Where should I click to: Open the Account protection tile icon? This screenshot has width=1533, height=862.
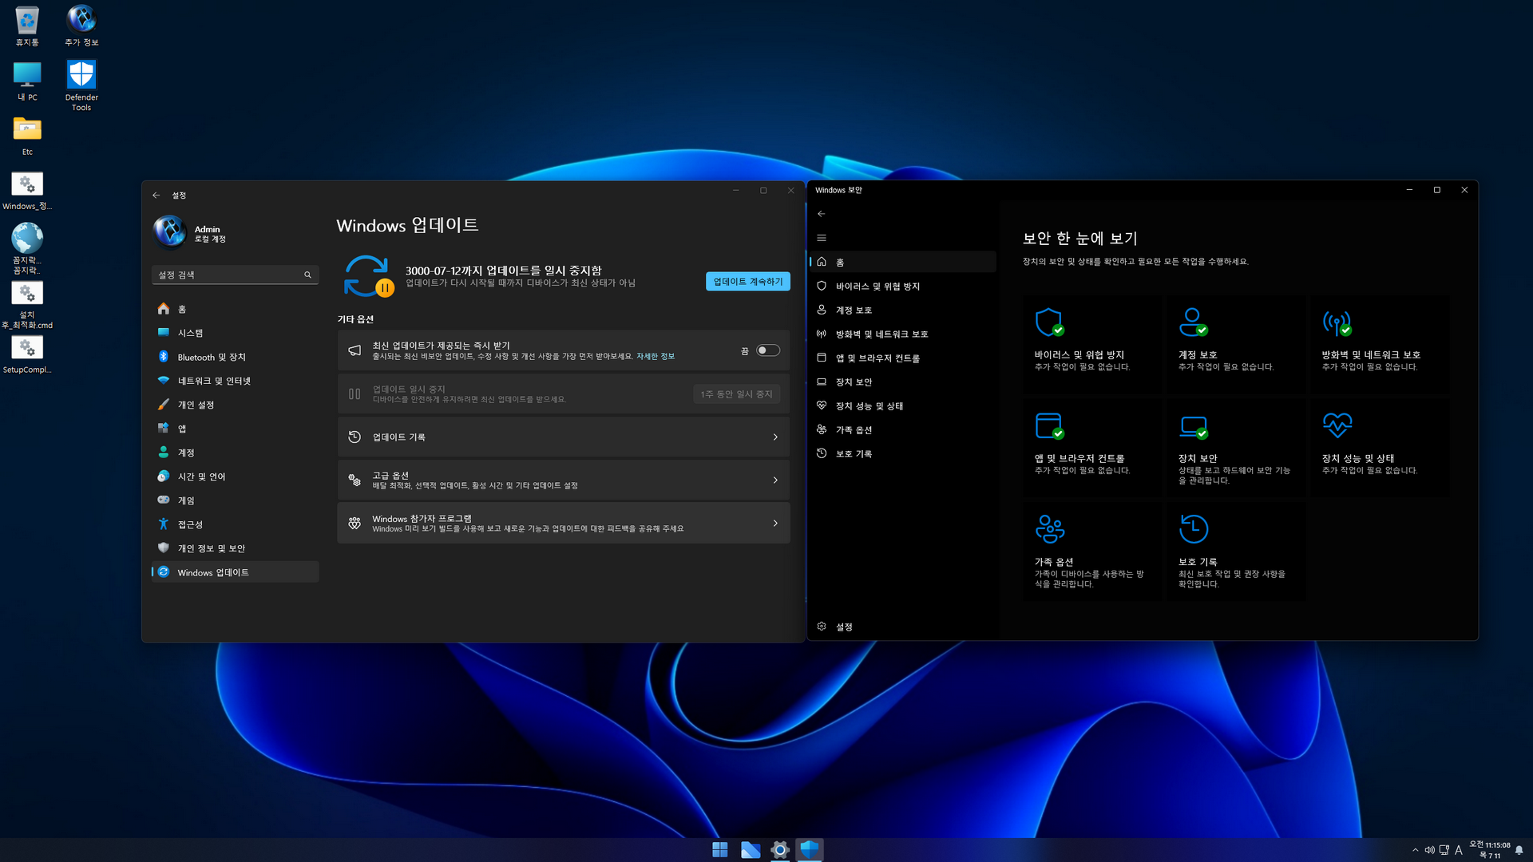point(1193,322)
